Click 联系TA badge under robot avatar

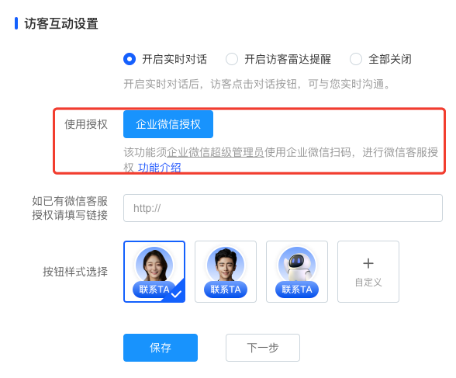(297, 290)
